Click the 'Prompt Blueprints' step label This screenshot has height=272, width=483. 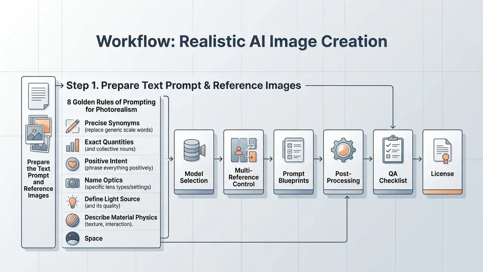tap(294, 177)
